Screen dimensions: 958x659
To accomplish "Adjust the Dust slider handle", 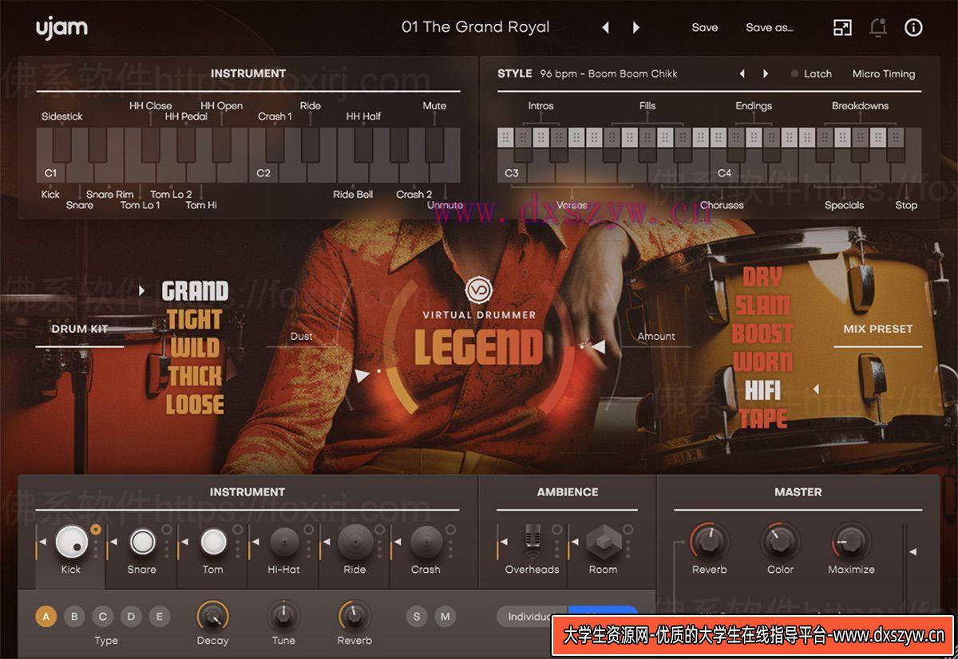I will pos(363,376).
